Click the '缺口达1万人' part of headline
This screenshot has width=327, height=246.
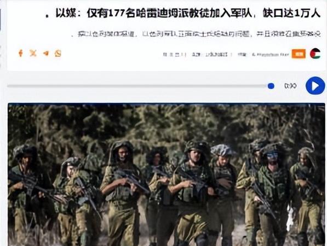pyautogui.click(x=291, y=14)
